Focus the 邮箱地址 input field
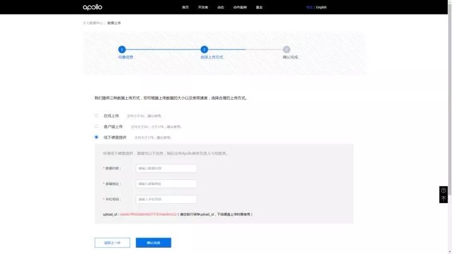This screenshot has height=254, width=452. pyautogui.click(x=166, y=184)
